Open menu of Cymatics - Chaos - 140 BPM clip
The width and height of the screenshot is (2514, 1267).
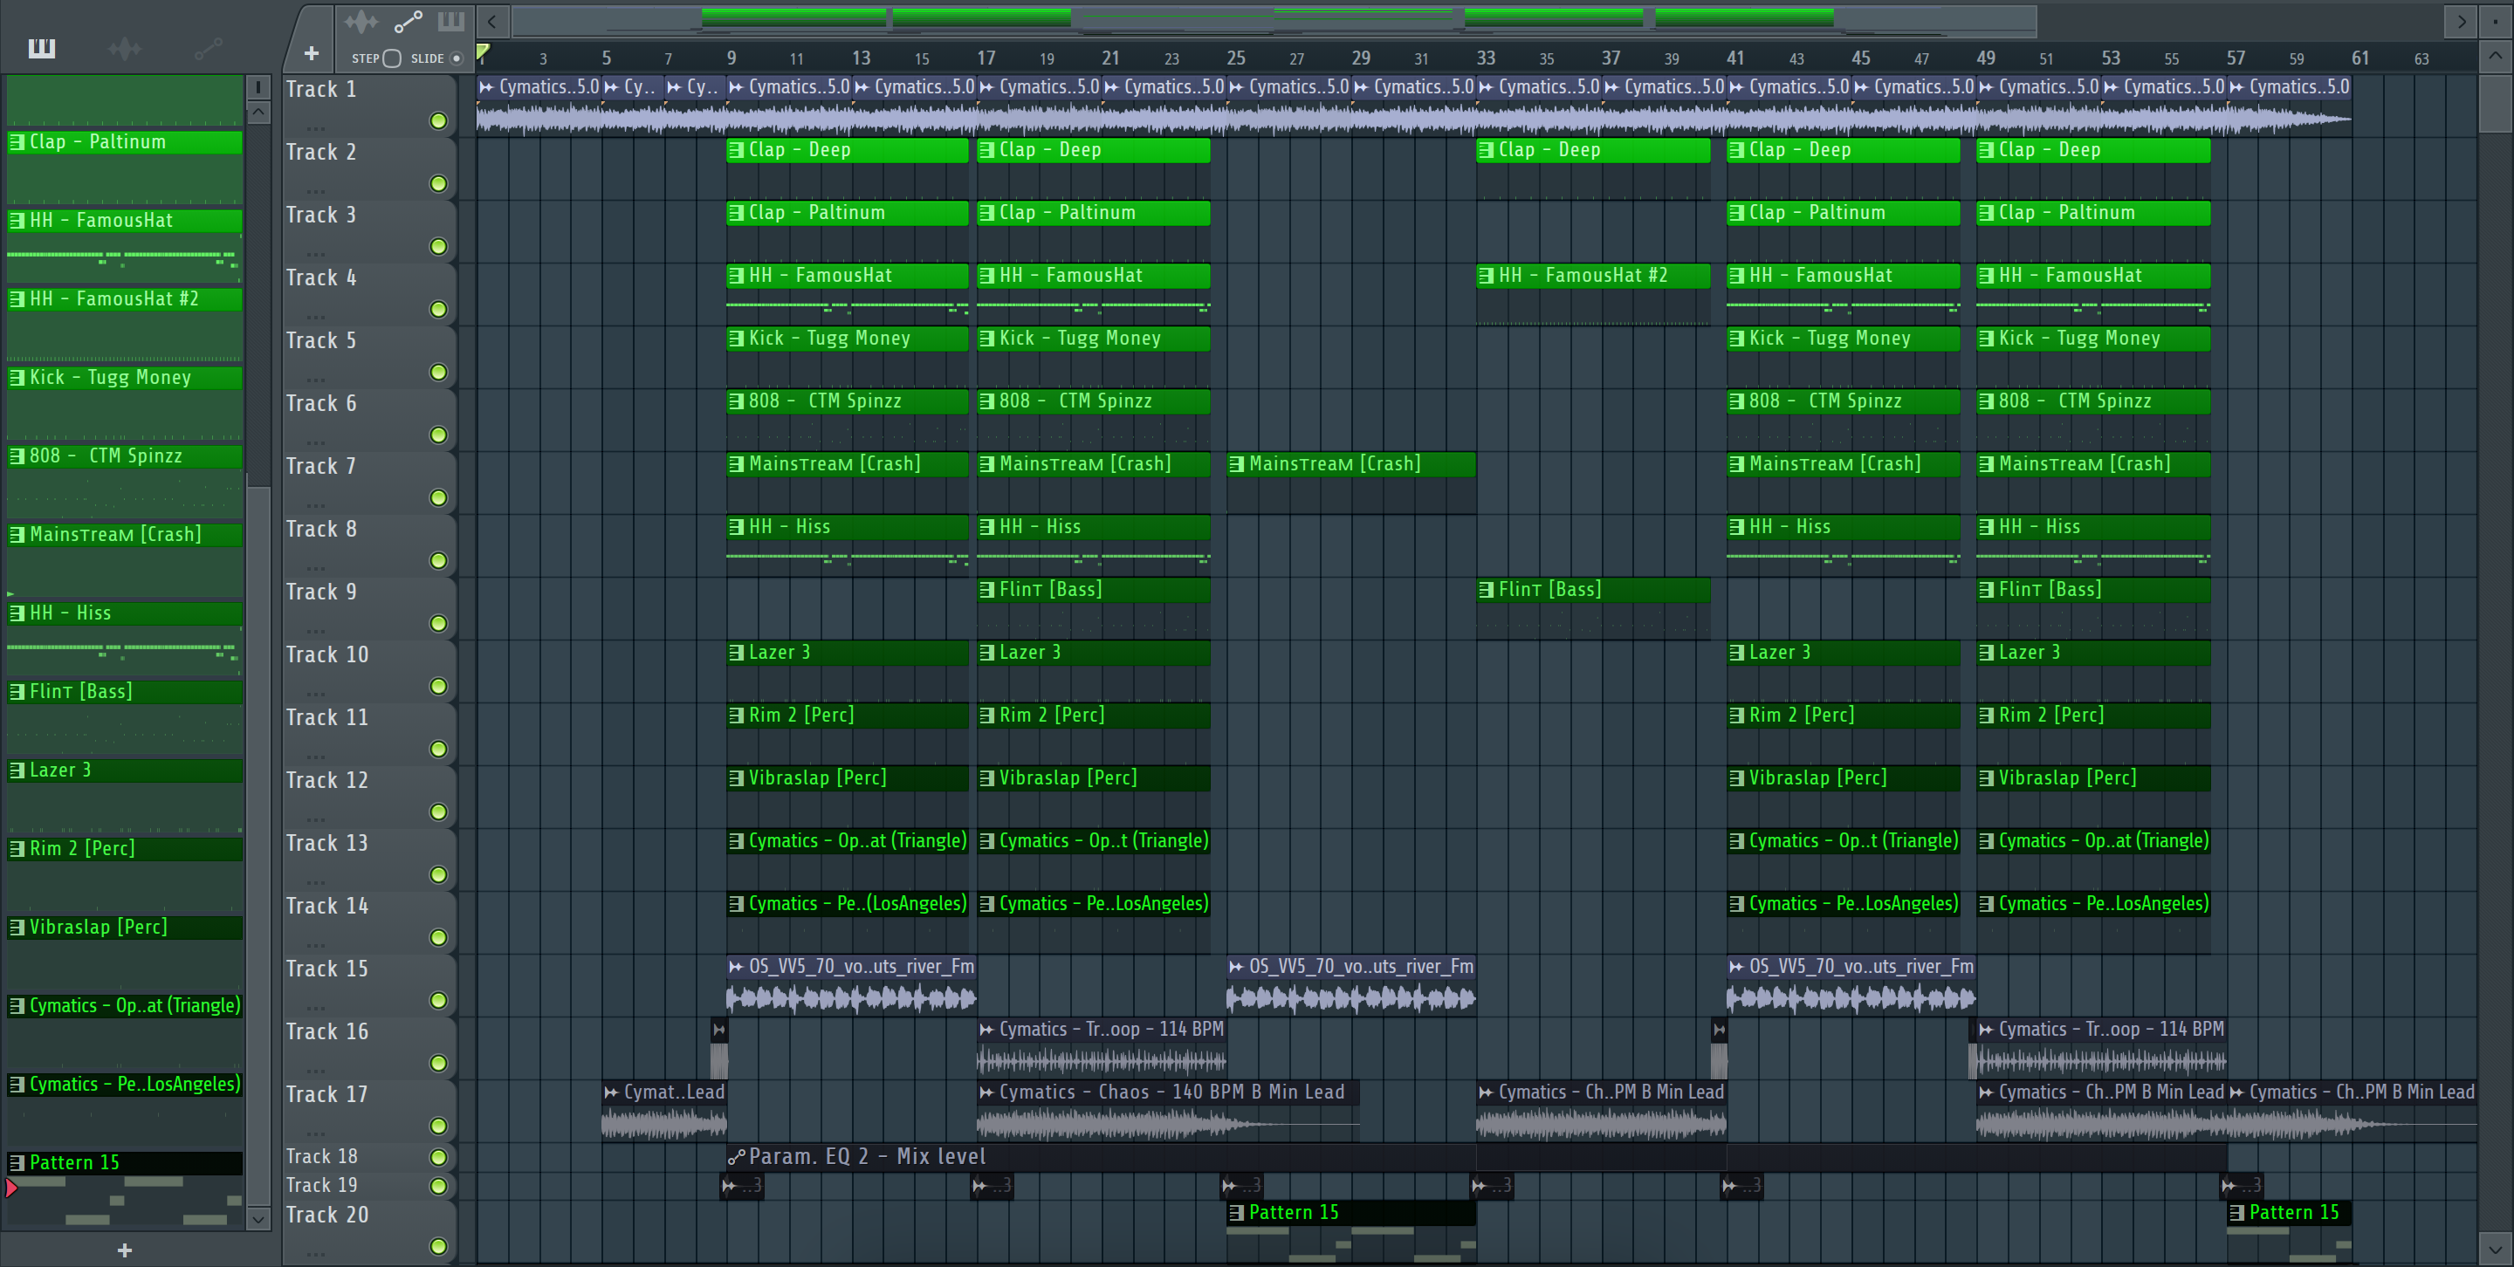coord(986,1092)
